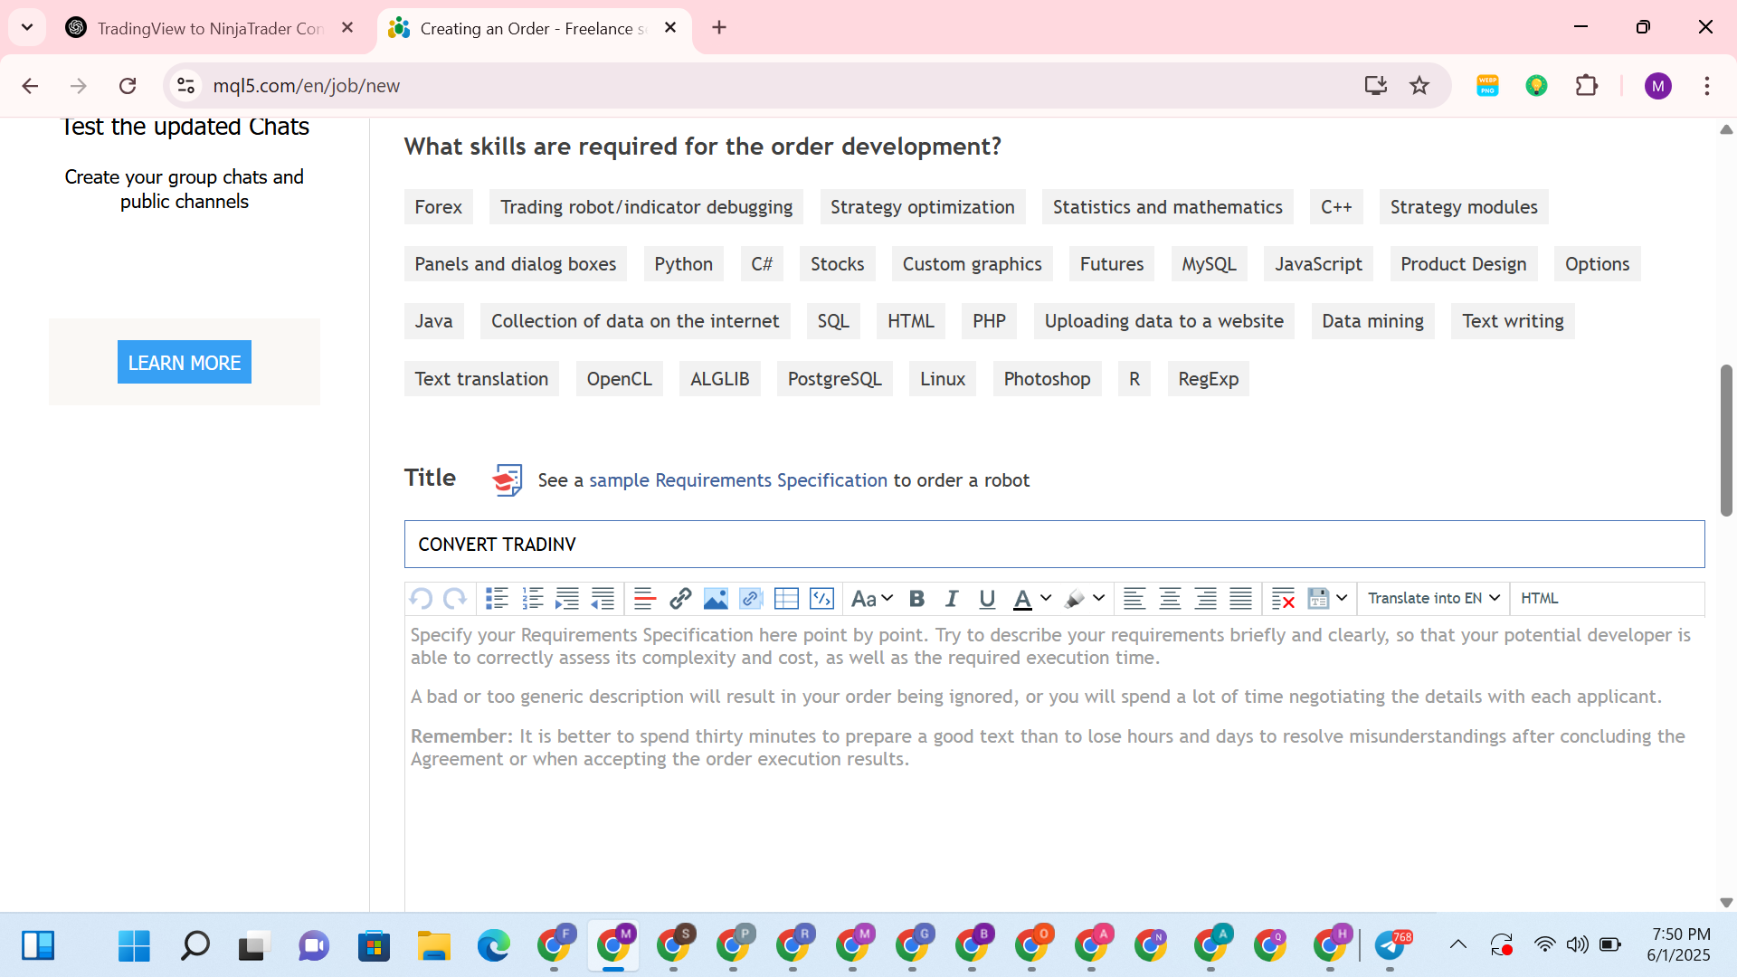Click the Title input field

[x=1054, y=545]
